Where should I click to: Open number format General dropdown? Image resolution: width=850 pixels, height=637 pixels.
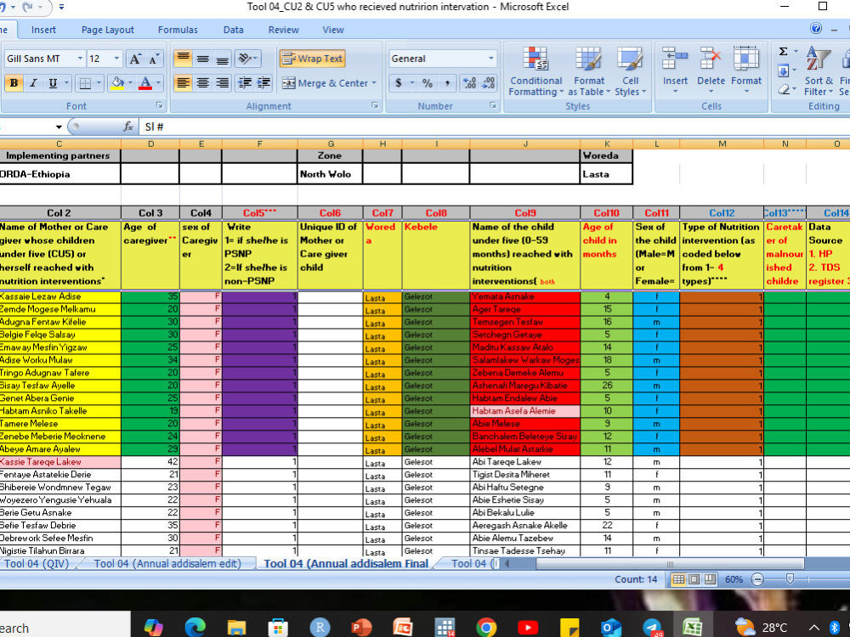click(x=491, y=59)
